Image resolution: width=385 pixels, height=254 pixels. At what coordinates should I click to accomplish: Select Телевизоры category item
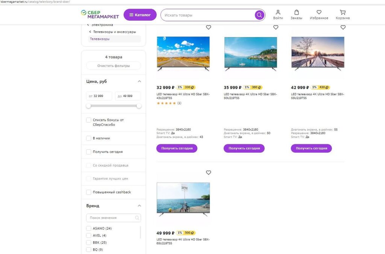pos(114,39)
